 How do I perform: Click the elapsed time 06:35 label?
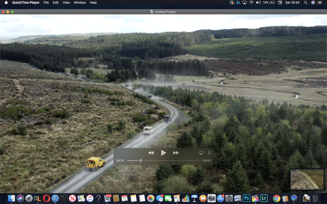pyautogui.click(x=120, y=160)
